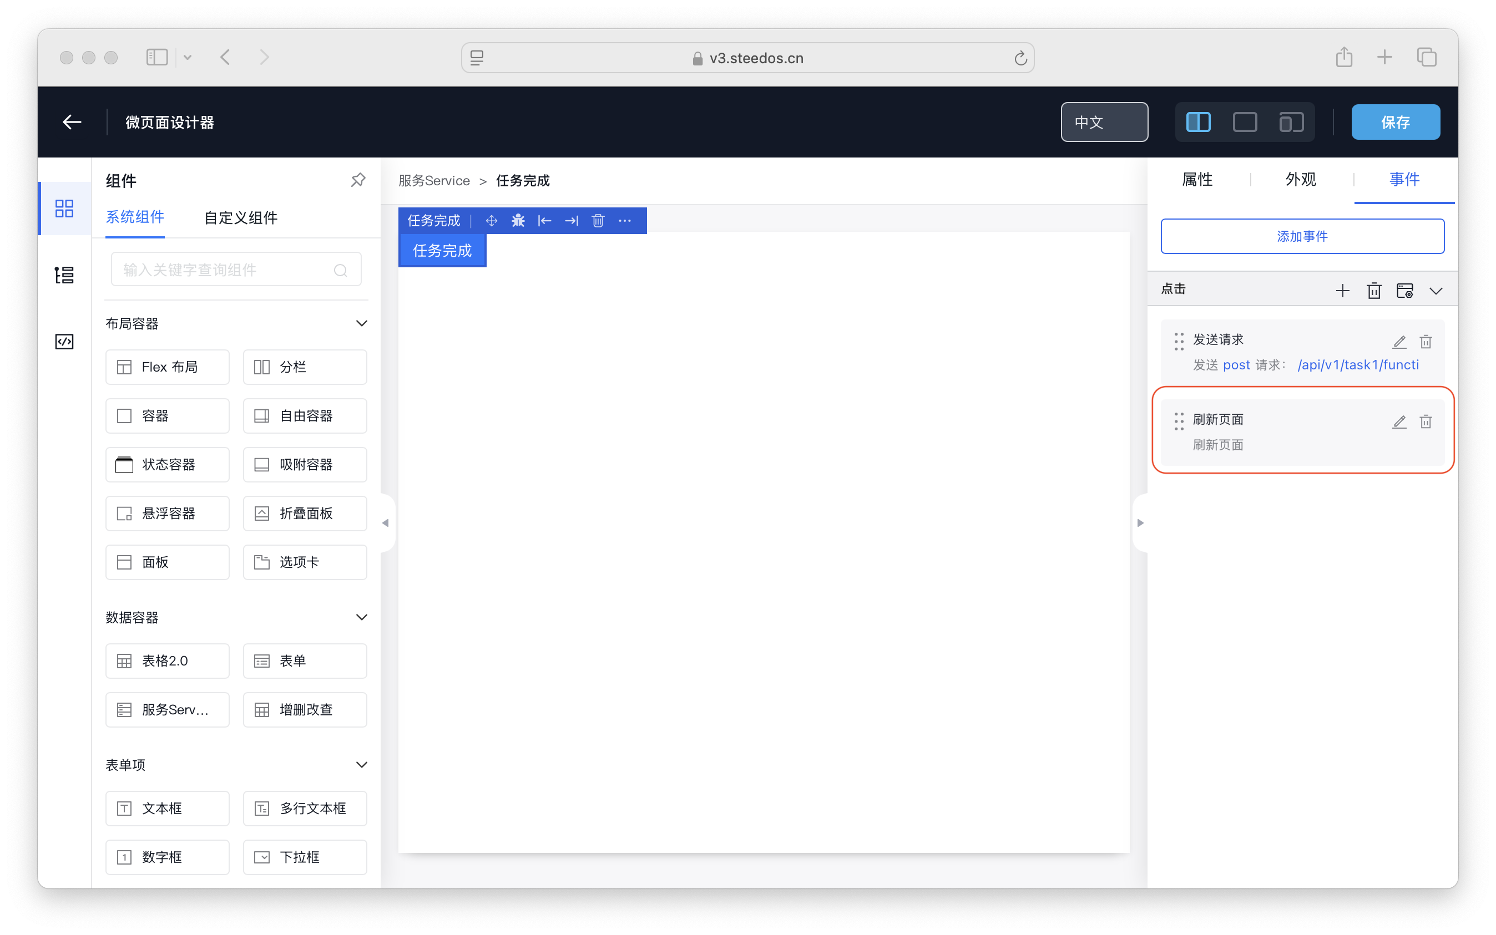Select the 服务Serv... component
Image resolution: width=1496 pixels, height=935 pixels.
pyautogui.click(x=167, y=710)
